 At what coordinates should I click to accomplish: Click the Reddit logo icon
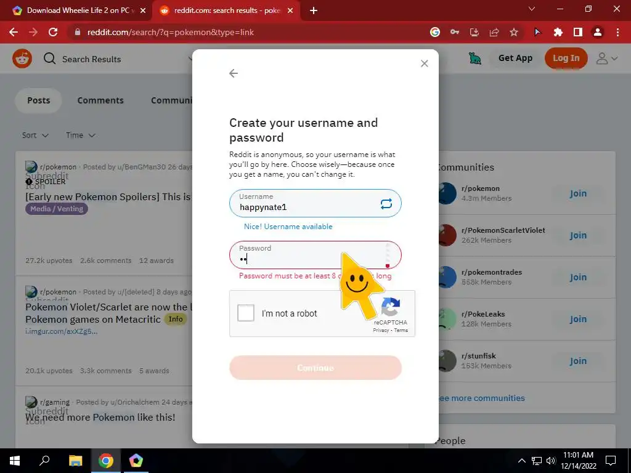[22, 59]
